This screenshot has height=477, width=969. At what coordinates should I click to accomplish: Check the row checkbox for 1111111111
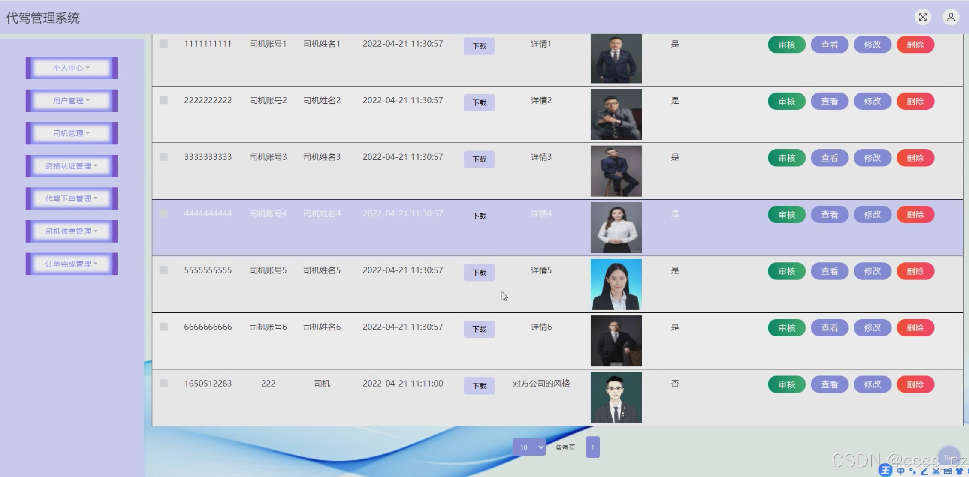(163, 44)
